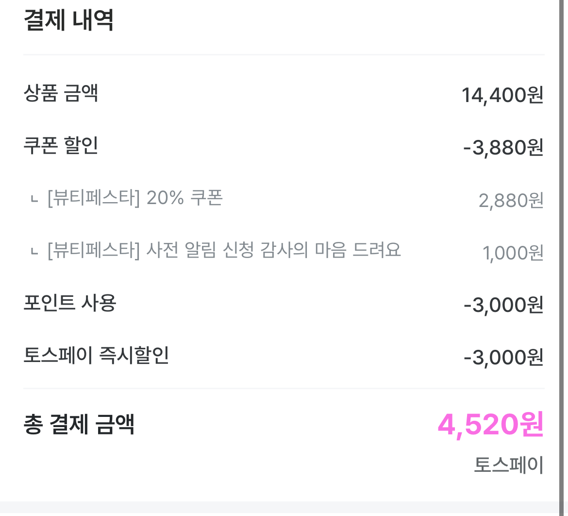Click the 1,000원 coupon amount
Viewport: 568px width, 516px height.
pyautogui.click(x=513, y=253)
